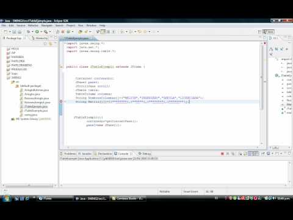Click the Outline view tab

274,38
